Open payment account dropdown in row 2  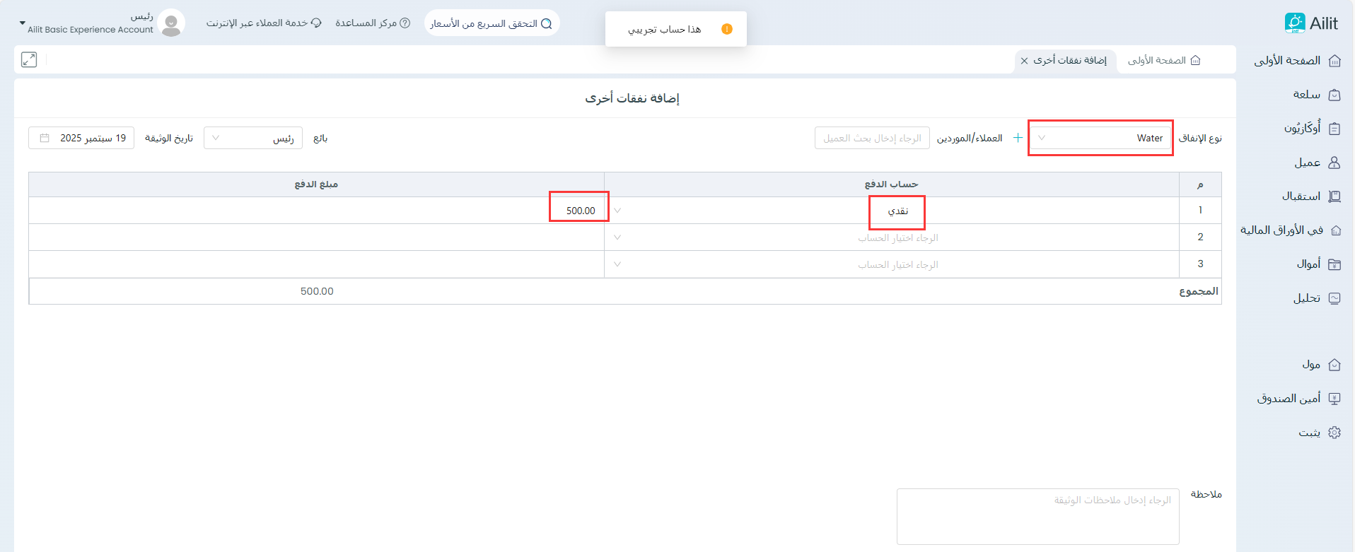tap(891, 237)
